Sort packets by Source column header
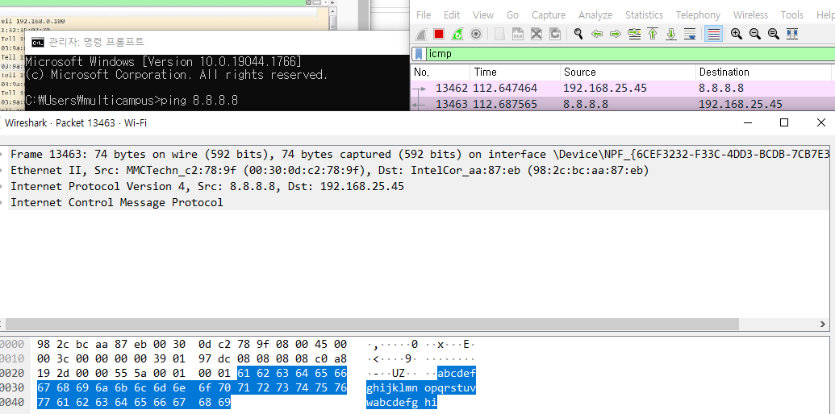Viewport: 835px width, 414px height. 628,72
